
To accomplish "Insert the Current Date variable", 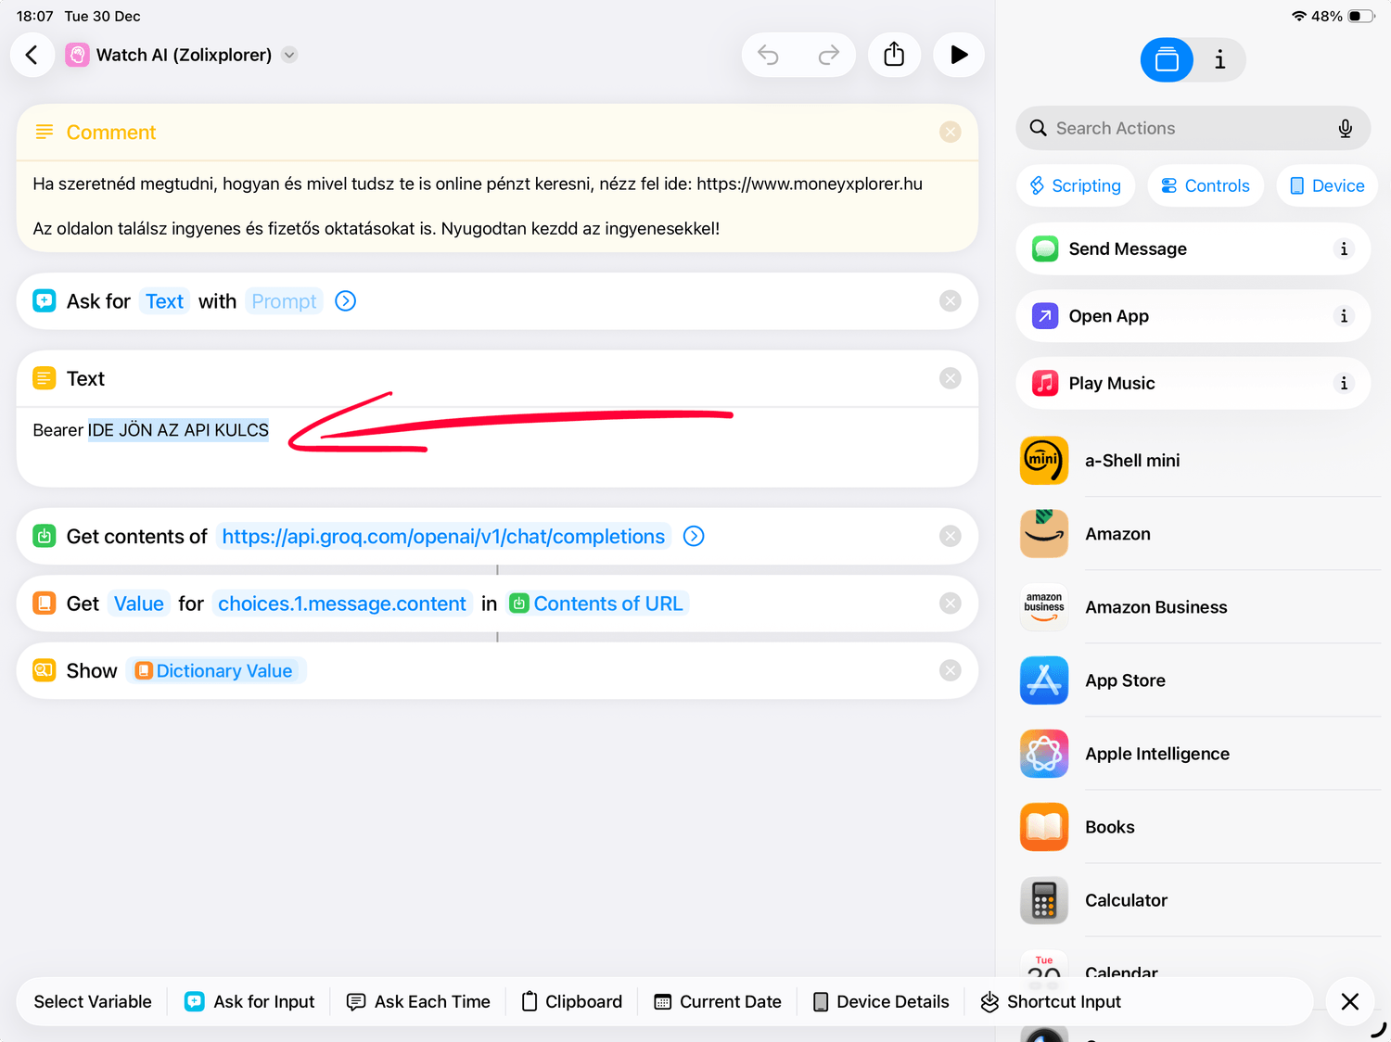I will [718, 1001].
